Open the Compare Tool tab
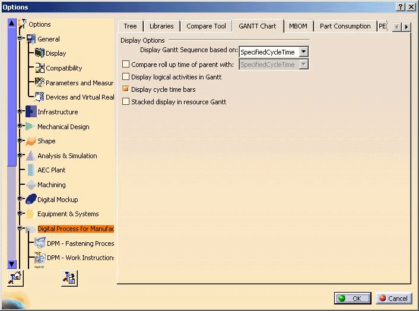419x311 pixels. click(206, 26)
